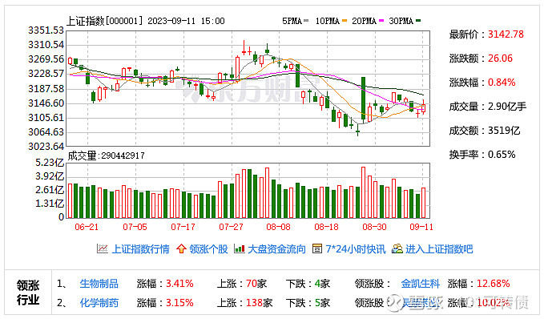
Task: Go to the 进入上证指数吧 link
Action: (x=439, y=249)
